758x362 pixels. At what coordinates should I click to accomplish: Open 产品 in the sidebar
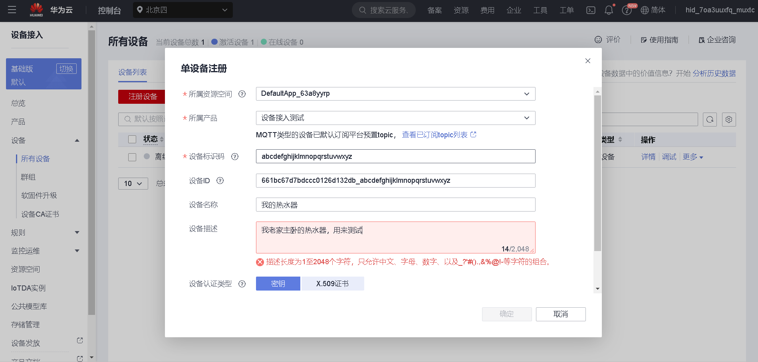(18, 122)
